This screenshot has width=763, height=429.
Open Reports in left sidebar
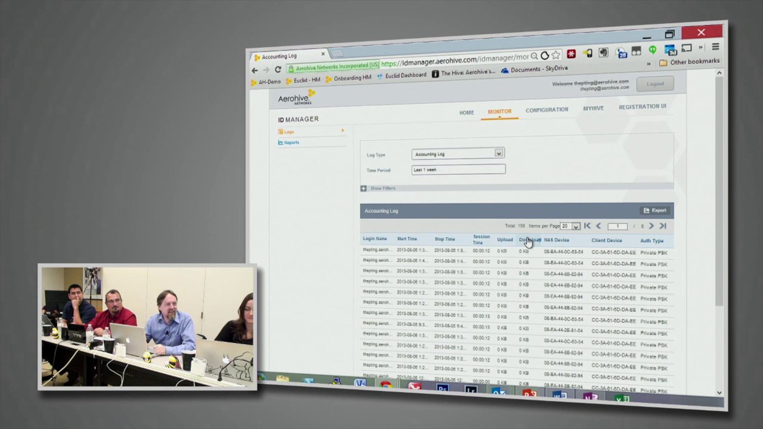(292, 142)
